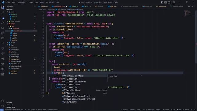Open the File menu
This screenshot has width=197, height=111.
[8, 2]
